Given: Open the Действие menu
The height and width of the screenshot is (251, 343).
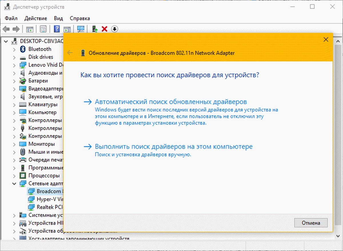Looking at the screenshot, I should click(36, 18).
